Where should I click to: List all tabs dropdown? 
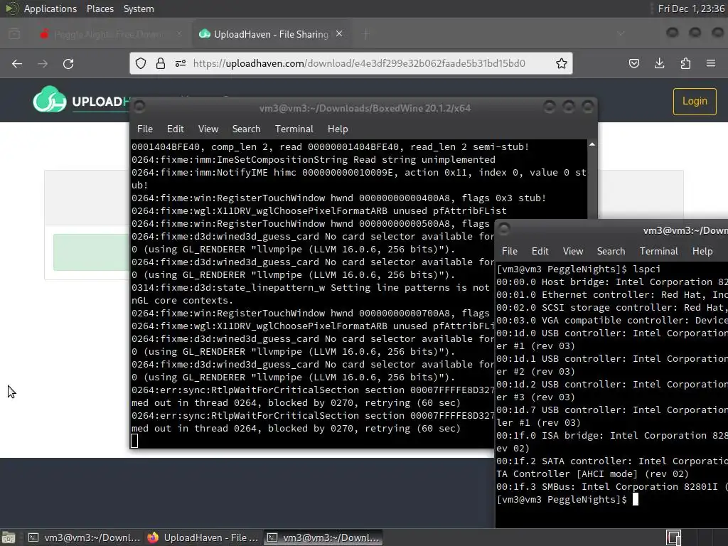[621, 34]
